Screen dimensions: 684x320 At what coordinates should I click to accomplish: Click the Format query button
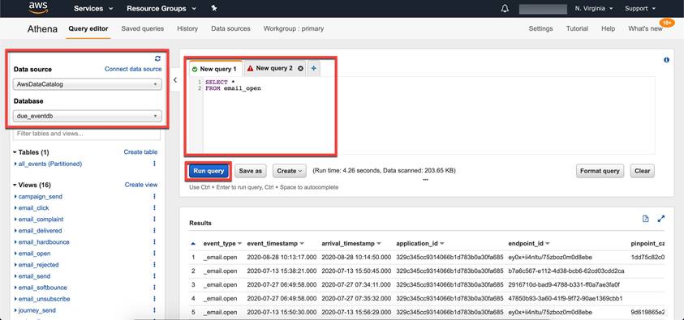(600, 171)
